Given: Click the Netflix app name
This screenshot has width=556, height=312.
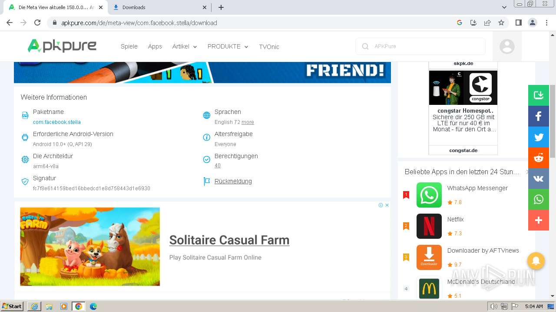Looking at the screenshot, I should [x=456, y=219].
